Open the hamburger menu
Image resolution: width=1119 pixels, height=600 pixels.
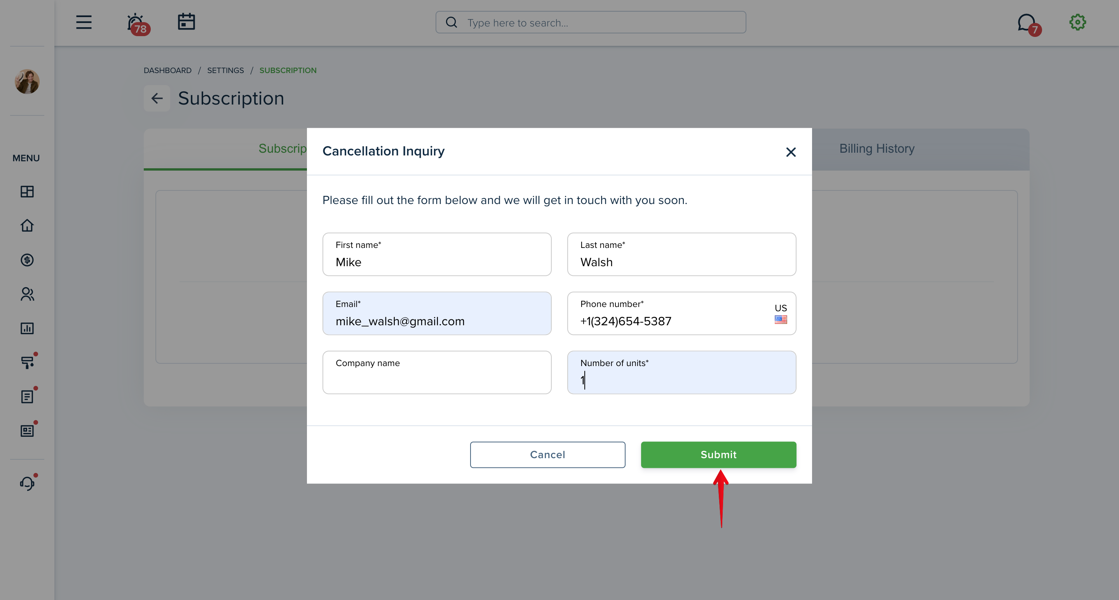[84, 22]
